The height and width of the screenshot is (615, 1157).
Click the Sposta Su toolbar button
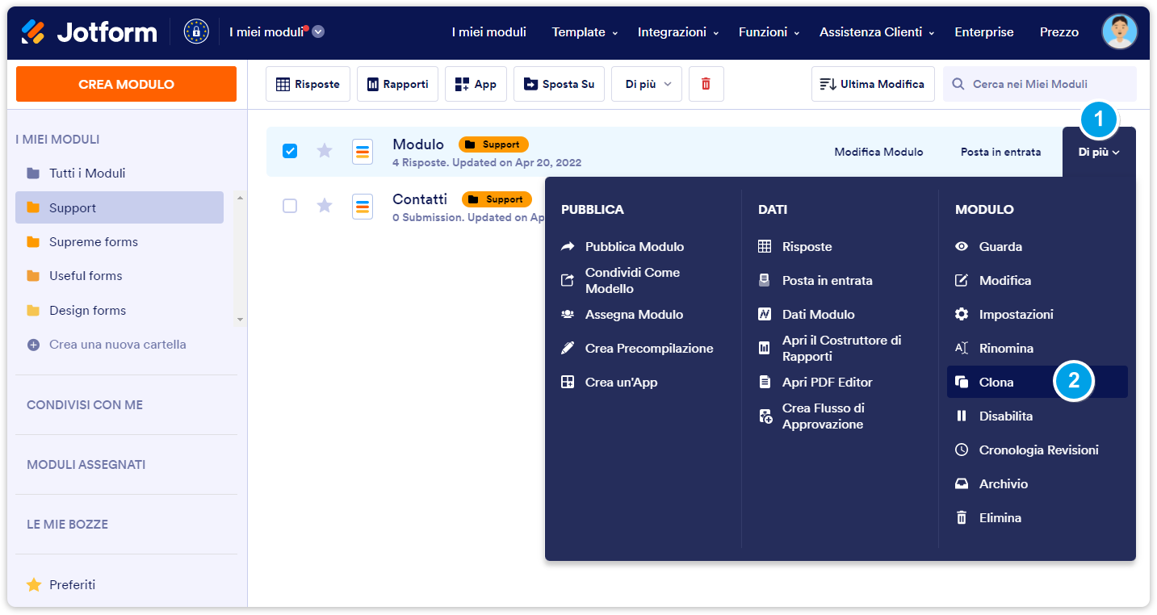559,84
